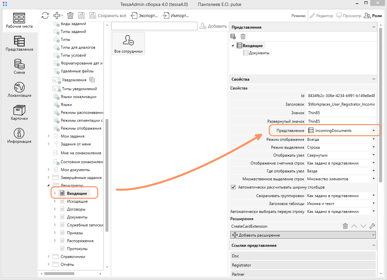Viewport: 387px width, 280px height.
Task: Click add view icon in Представления panel
Action: pos(233,37)
